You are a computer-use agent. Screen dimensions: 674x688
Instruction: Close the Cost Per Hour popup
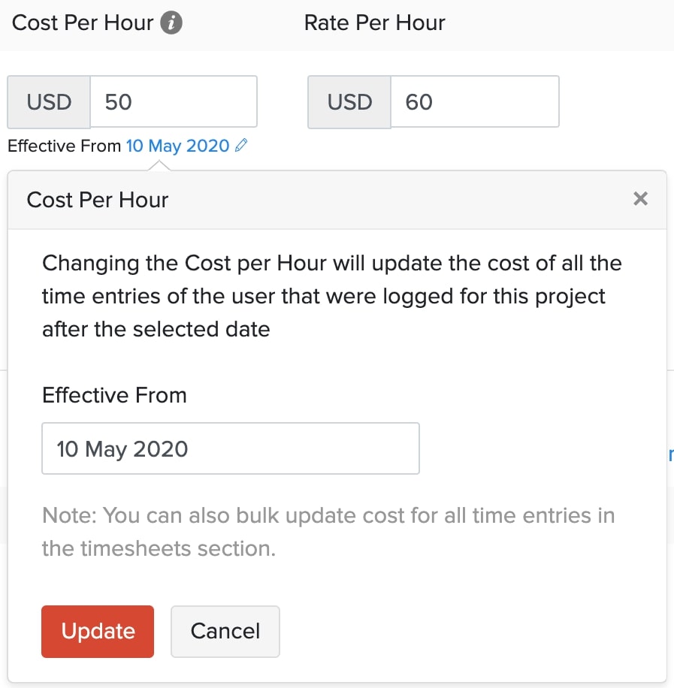(x=640, y=199)
